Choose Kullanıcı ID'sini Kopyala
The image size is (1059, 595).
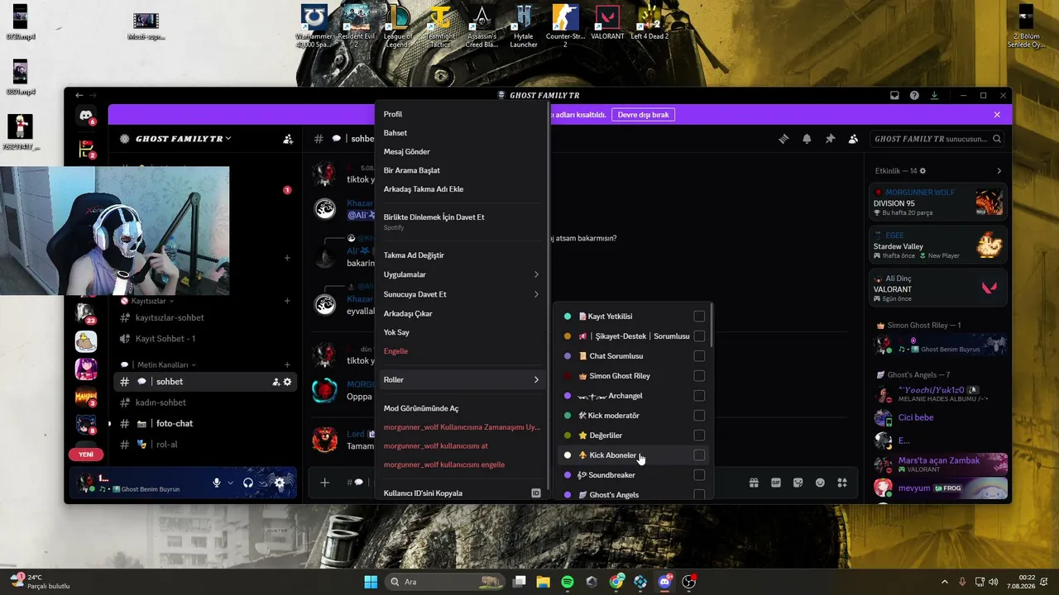click(461, 493)
